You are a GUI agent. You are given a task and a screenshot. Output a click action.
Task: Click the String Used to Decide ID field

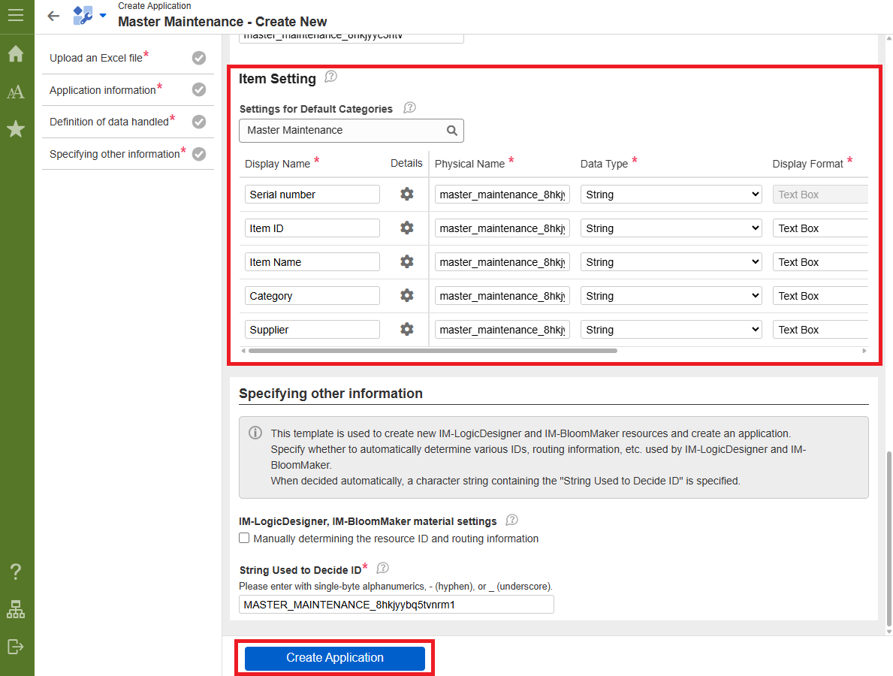pyautogui.click(x=397, y=604)
